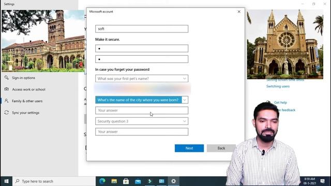
Task: Click the answer field for Security question 3
Action: [x=142, y=132]
